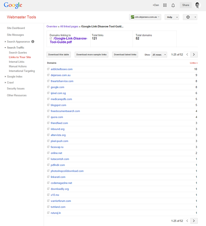Open the Help dropdown

(172, 17)
